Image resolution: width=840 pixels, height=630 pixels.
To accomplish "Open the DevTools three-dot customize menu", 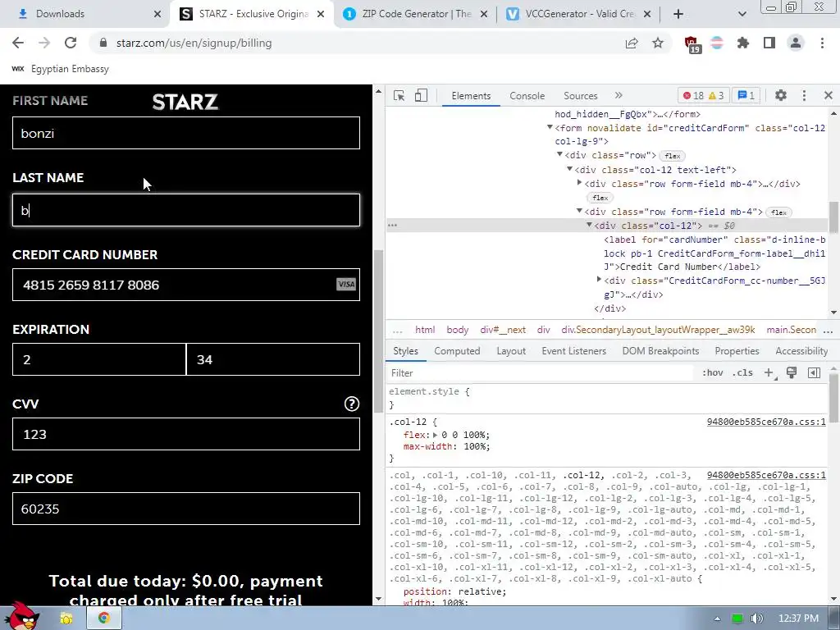I will pyautogui.click(x=804, y=95).
